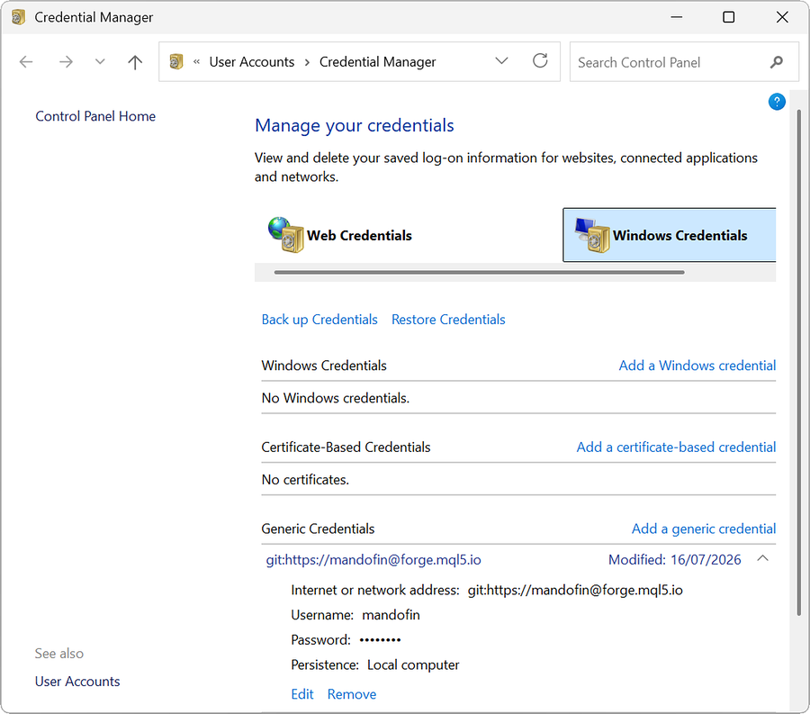Remove the mandofin credential
Viewport: 810px width, 714px height.
click(352, 694)
